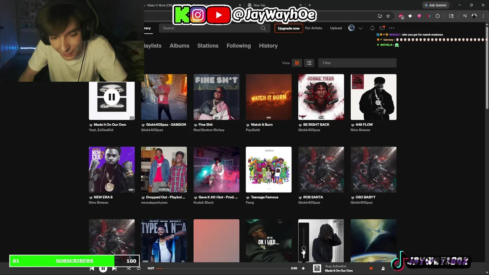Click the search magnifier icon

click(263, 28)
